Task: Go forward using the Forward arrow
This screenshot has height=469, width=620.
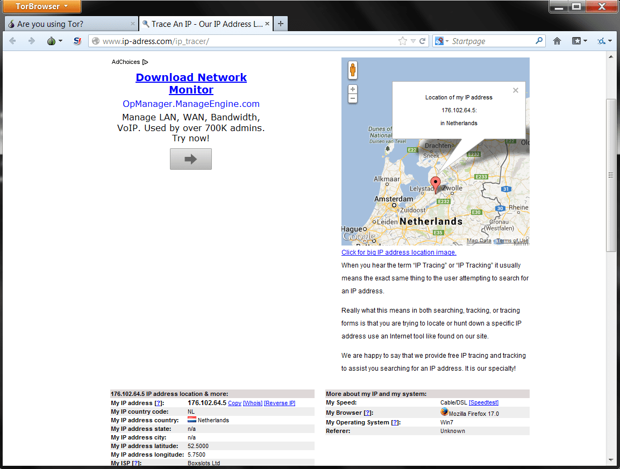Action: click(31, 41)
